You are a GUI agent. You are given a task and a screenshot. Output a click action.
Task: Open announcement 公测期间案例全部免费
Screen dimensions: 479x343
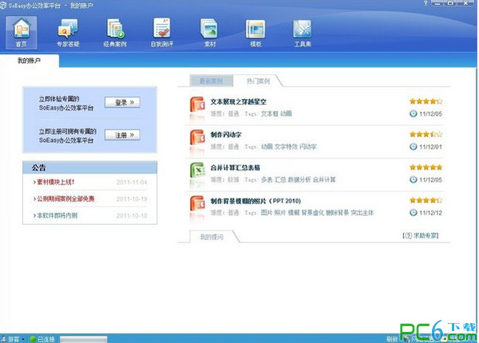(64, 199)
